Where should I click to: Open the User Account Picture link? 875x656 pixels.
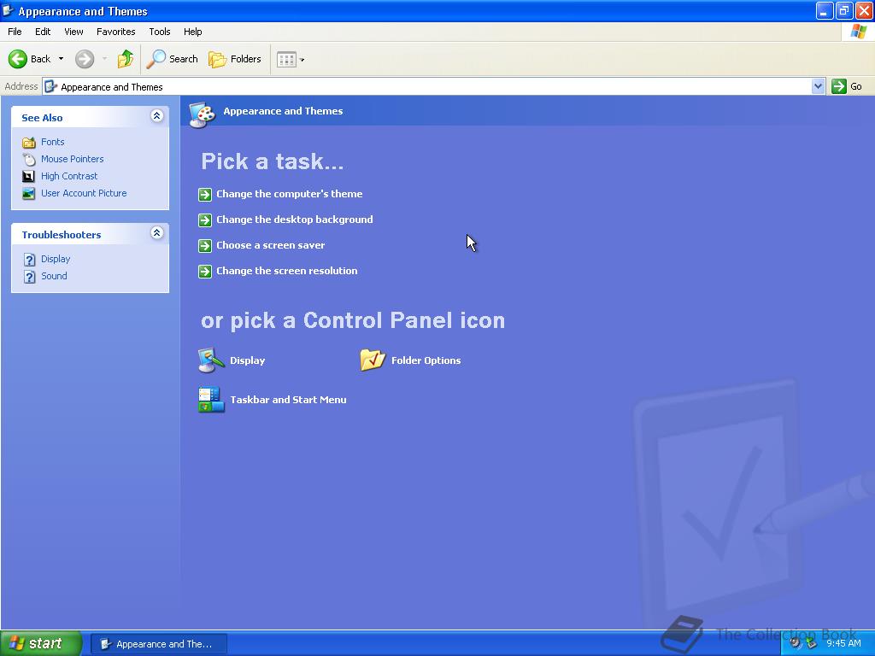point(84,193)
